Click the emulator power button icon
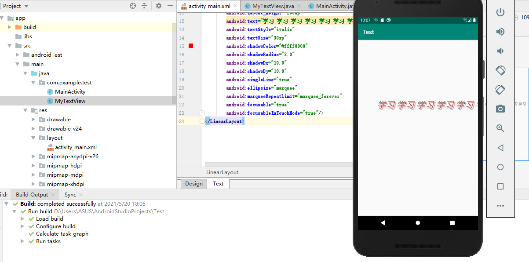529x262 pixels. [500, 12]
